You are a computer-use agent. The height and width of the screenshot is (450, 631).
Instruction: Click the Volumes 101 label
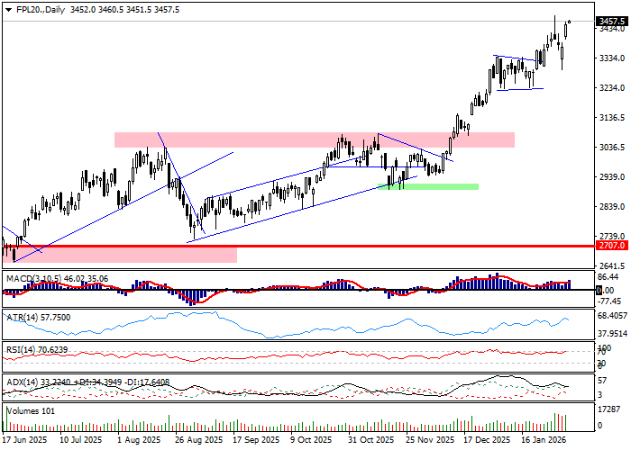coord(31,411)
